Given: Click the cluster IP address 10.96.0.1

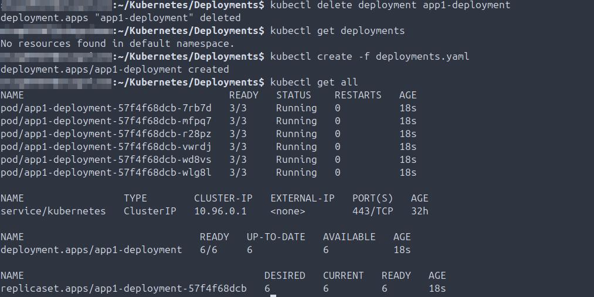Looking at the screenshot, I should [220, 211].
